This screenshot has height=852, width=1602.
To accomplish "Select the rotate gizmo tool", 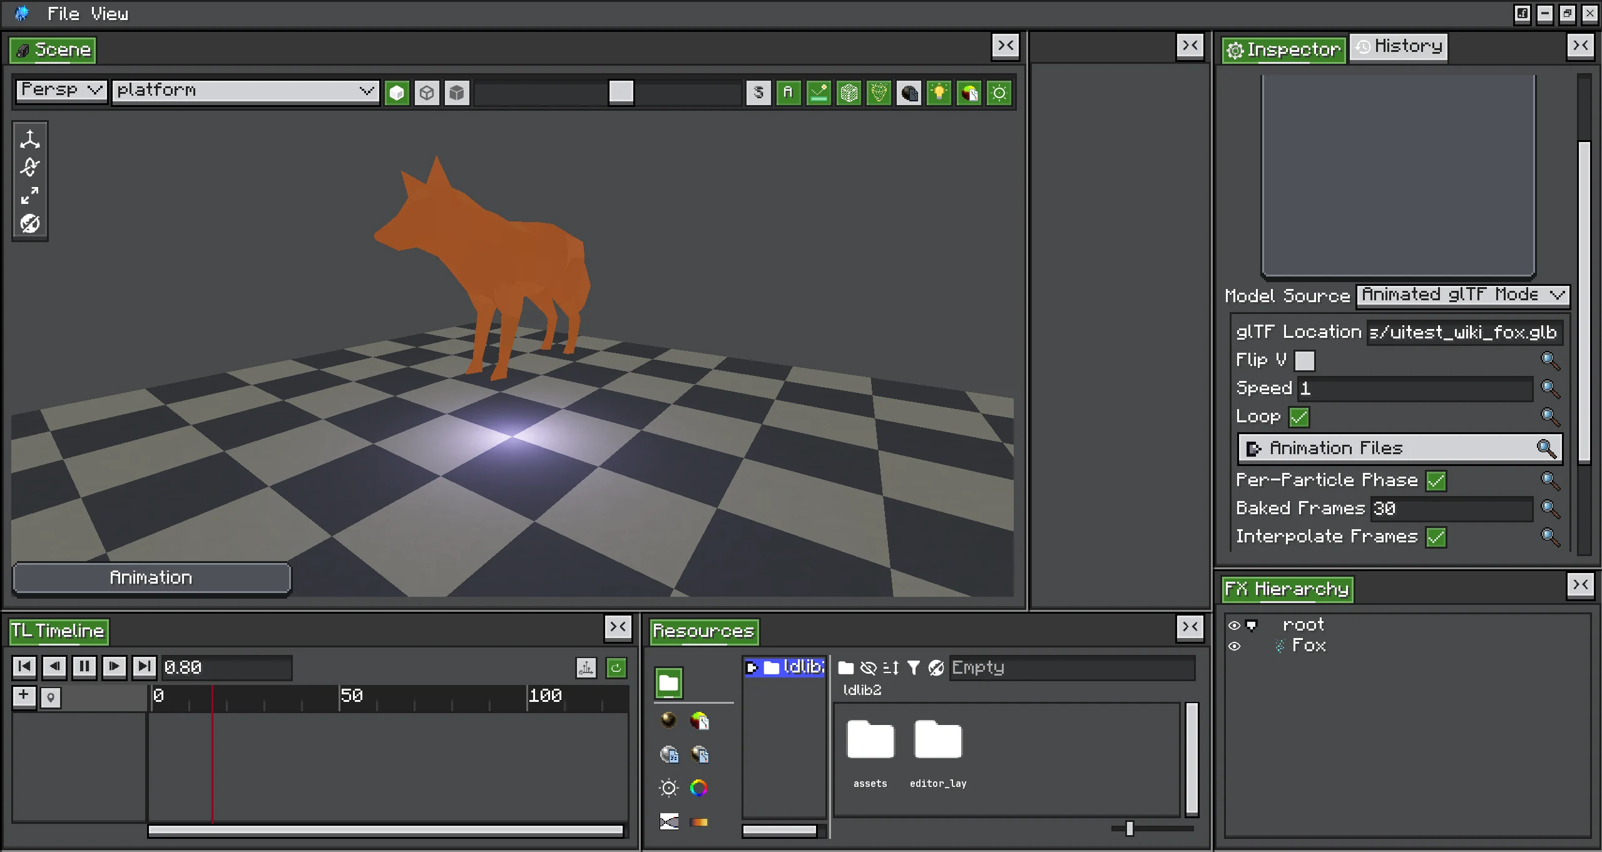I will pos(30,167).
